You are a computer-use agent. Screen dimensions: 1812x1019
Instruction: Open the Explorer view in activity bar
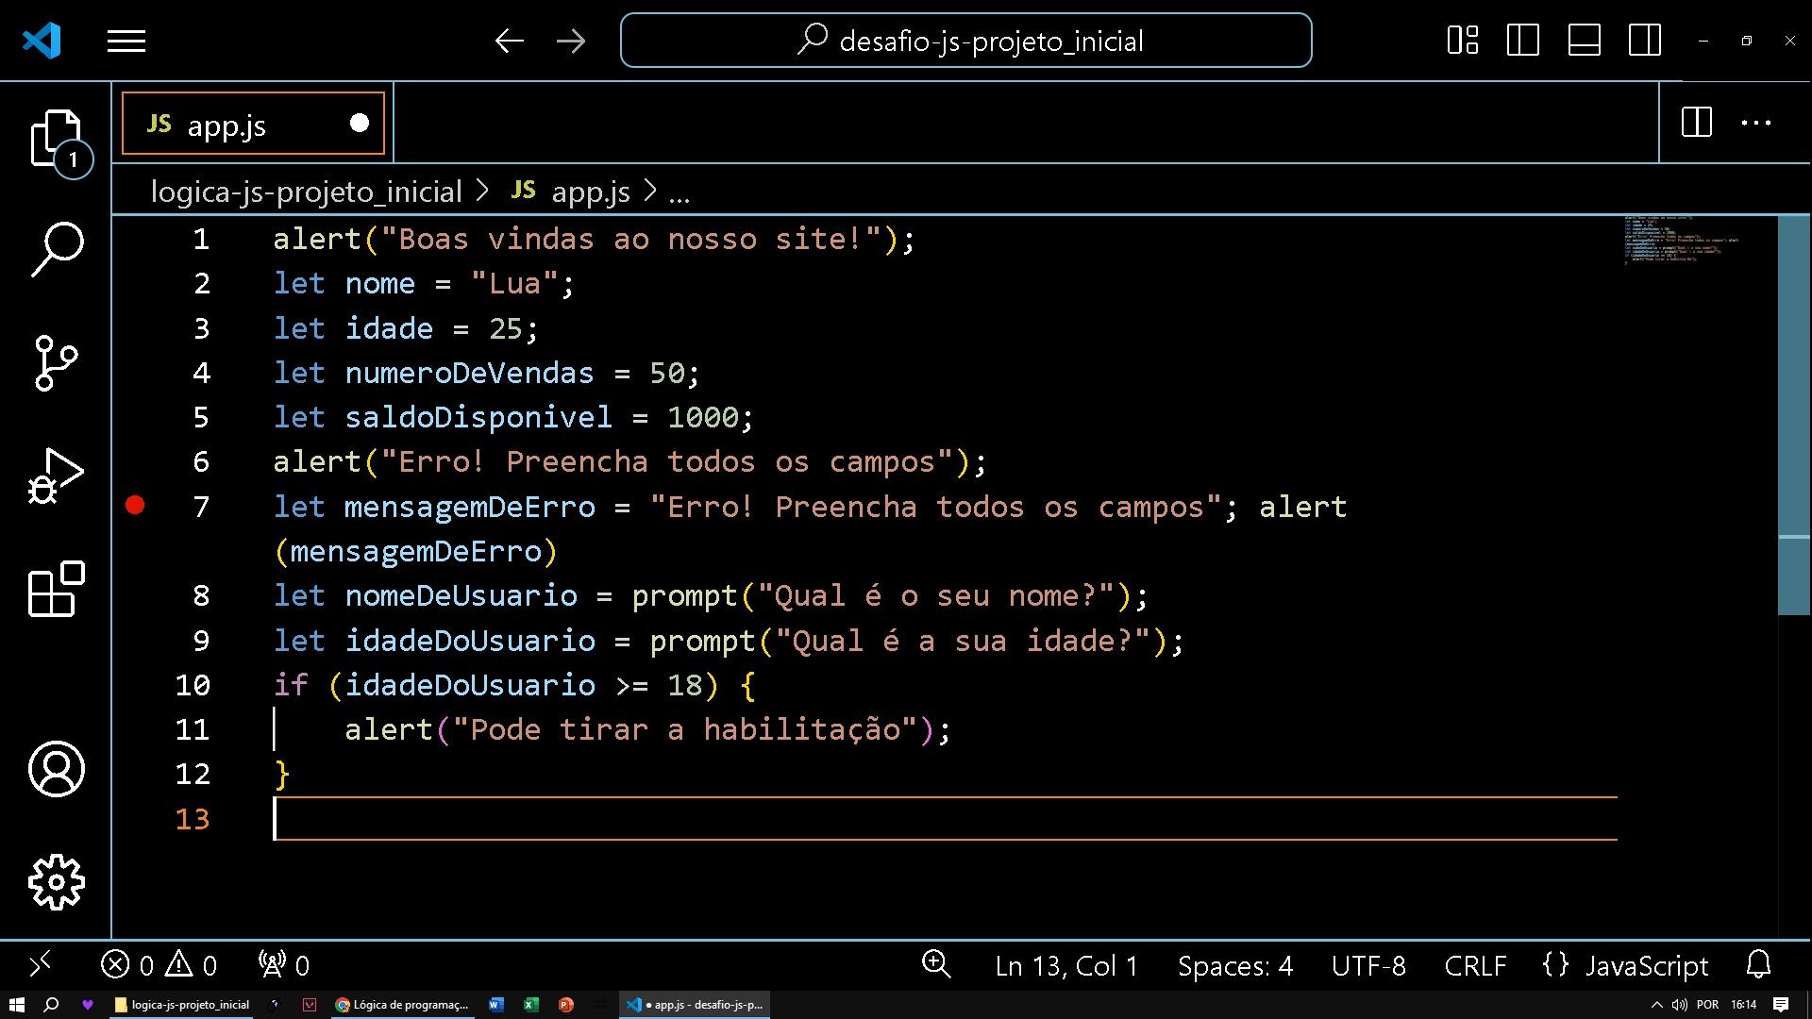56,139
